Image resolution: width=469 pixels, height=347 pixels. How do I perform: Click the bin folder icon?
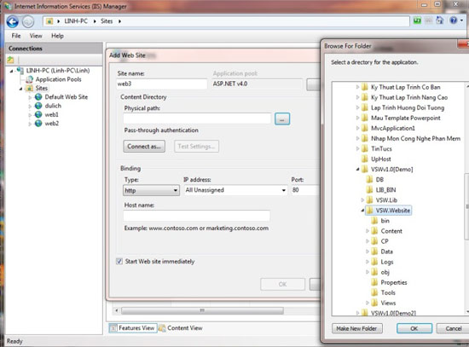[x=374, y=221]
